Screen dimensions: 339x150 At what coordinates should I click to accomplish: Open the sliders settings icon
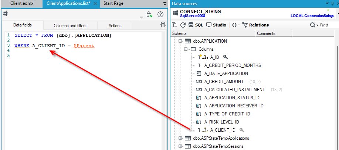click(163, 25)
